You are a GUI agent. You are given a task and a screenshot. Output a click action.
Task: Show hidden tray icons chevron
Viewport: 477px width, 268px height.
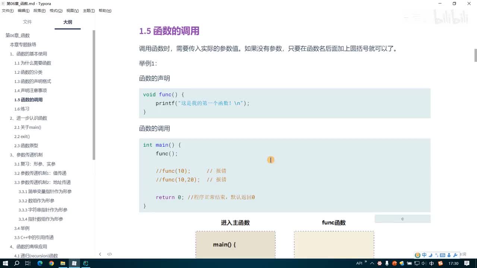click(x=372, y=263)
